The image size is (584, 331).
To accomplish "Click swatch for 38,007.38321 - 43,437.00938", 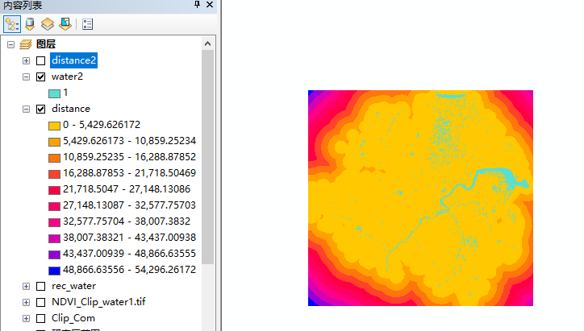I will (x=54, y=238).
